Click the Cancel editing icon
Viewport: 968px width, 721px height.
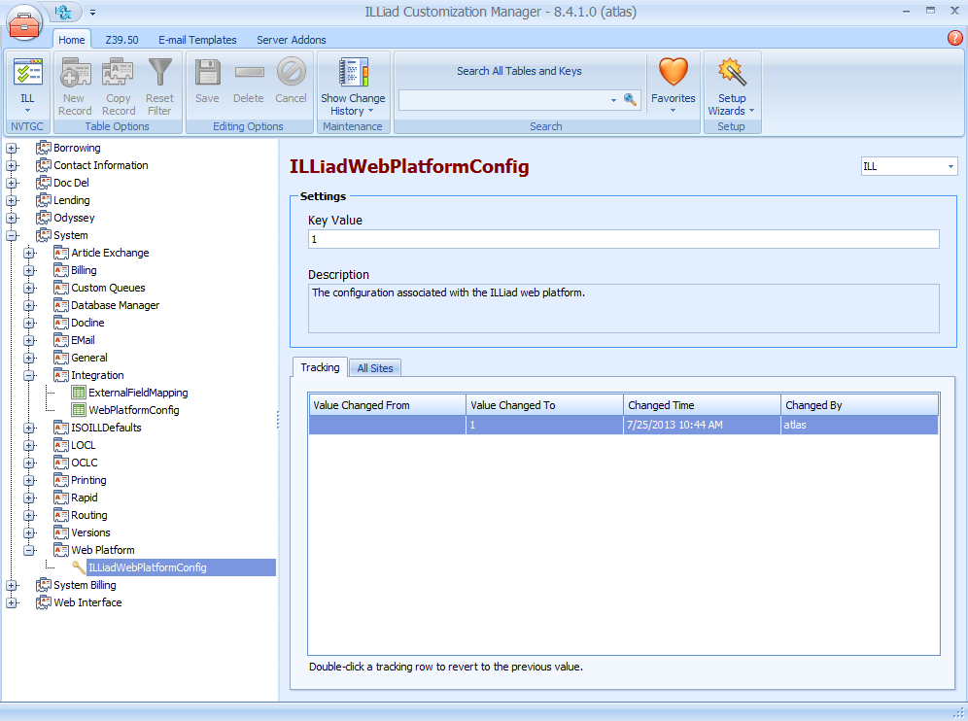pyautogui.click(x=291, y=78)
